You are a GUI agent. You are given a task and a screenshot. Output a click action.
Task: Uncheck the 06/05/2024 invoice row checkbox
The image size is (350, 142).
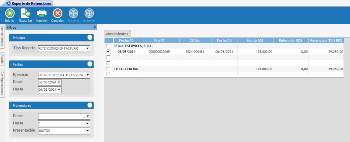(108, 51)
